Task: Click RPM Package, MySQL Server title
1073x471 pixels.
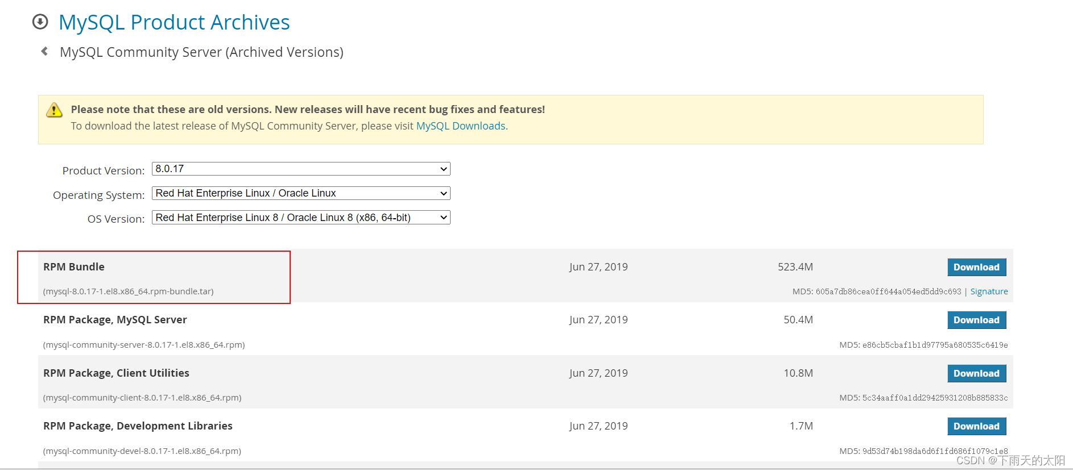Action: 115,320
